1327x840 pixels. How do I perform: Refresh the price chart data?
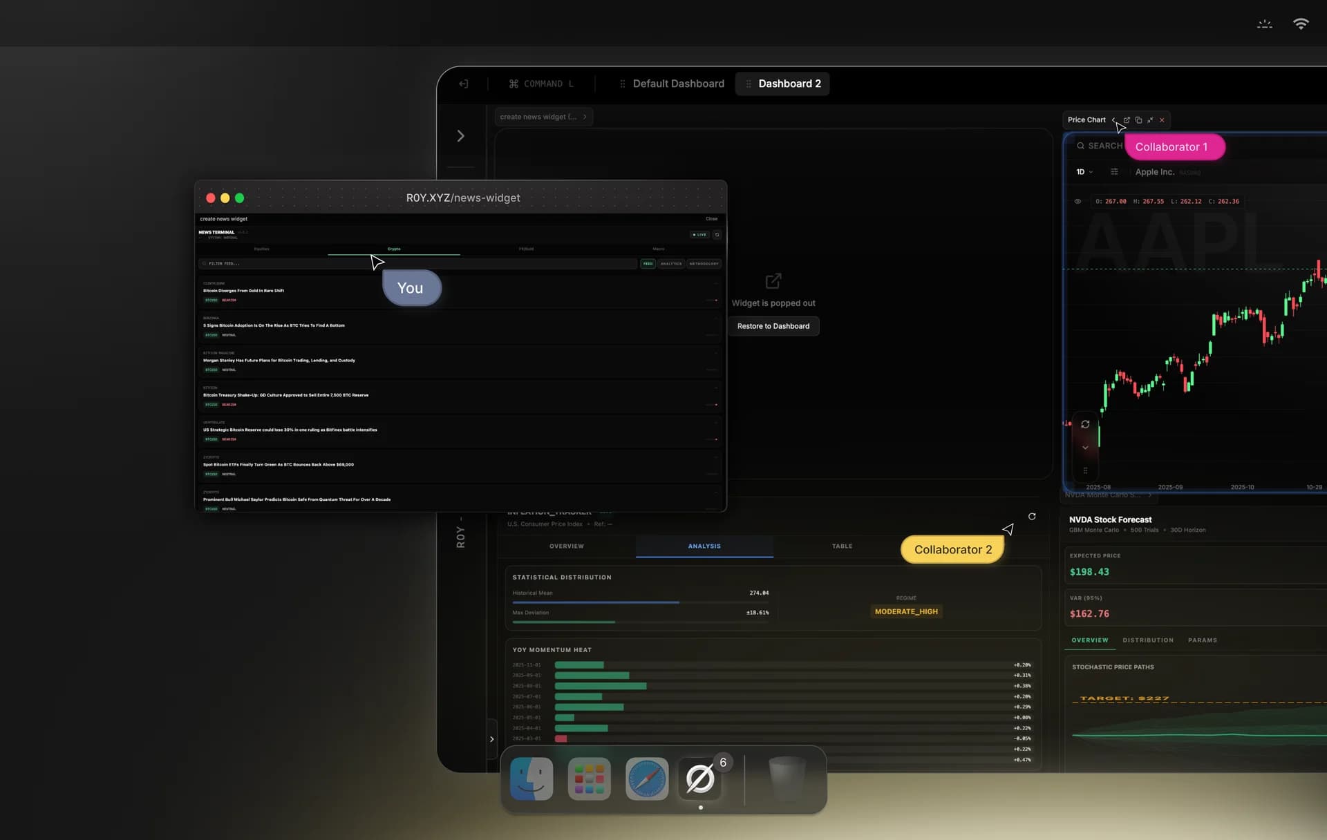1086,423
